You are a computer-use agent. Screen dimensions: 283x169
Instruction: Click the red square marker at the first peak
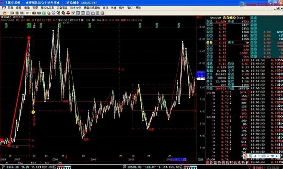pos(29,38)
